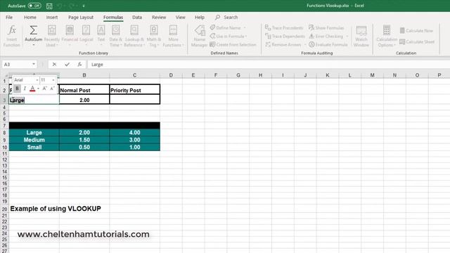
Task: Apply Italic from mini toolbar
Action: 25,89
